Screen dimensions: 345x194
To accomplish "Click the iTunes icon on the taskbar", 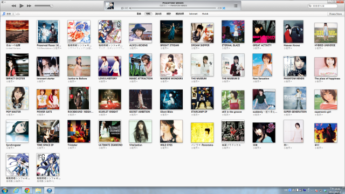I will pos(49,190).
